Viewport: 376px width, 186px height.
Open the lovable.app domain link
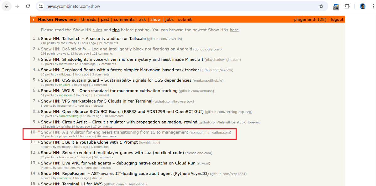pos(149,143)
